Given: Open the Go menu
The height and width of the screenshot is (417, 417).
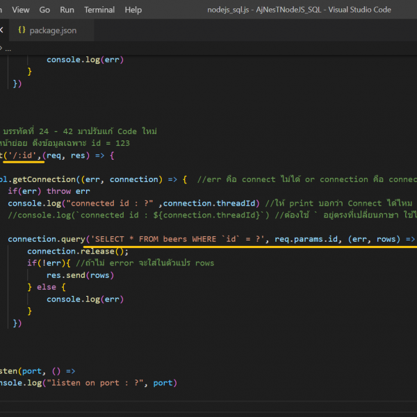Looking at the screenshot, I should point(44,10).
